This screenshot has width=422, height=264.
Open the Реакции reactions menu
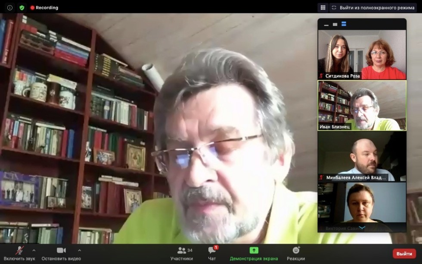pos(296,253)
